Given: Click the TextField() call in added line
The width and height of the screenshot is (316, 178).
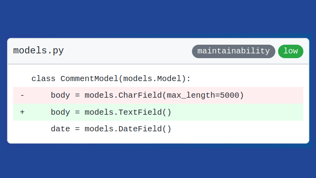Looking at the screenshot, I should (x=145, y=112).
